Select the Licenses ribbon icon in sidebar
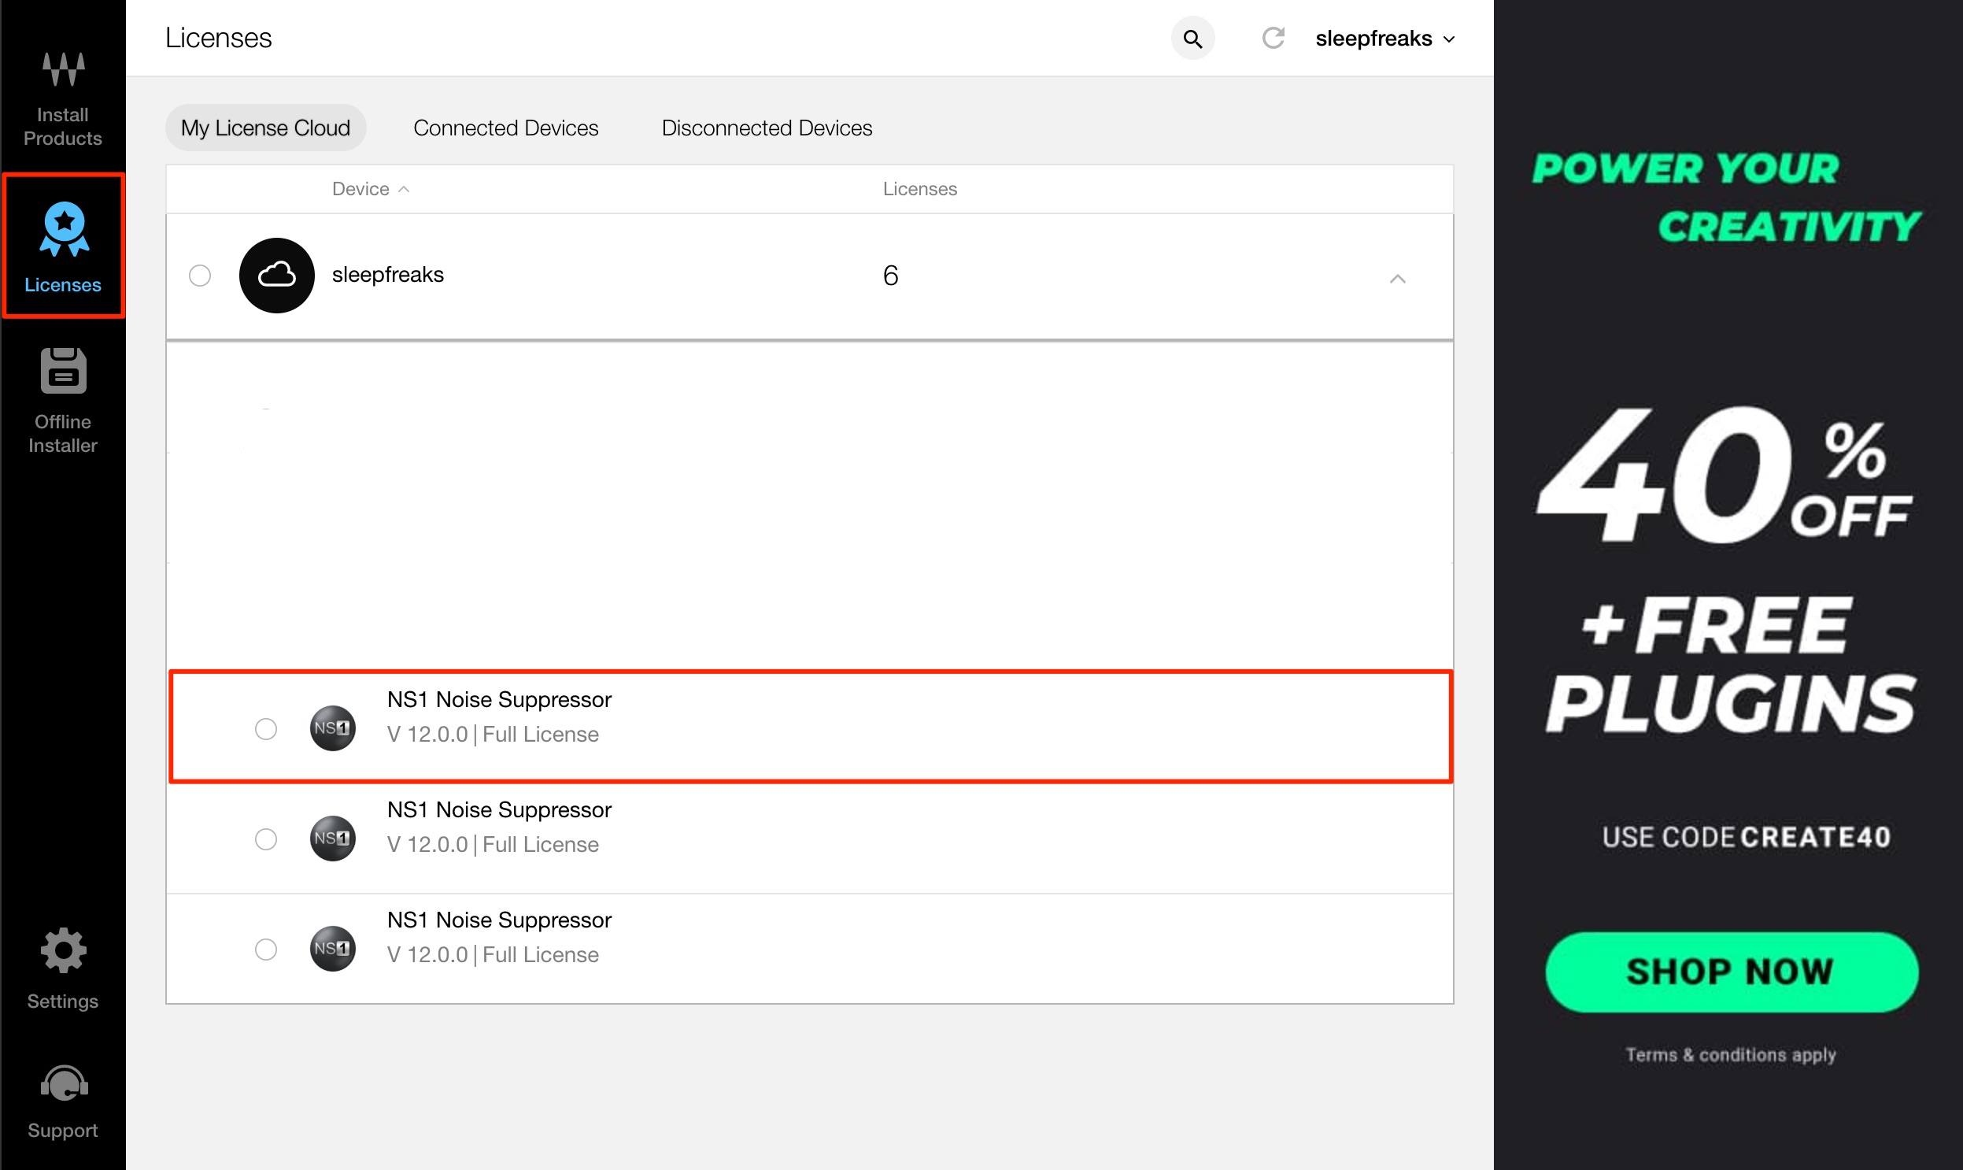The height and width of the screenshot is (1170, 1963). (x=64, y=229)
